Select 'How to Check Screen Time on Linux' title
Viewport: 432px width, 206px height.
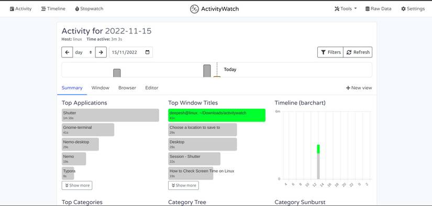coord(191,173)
